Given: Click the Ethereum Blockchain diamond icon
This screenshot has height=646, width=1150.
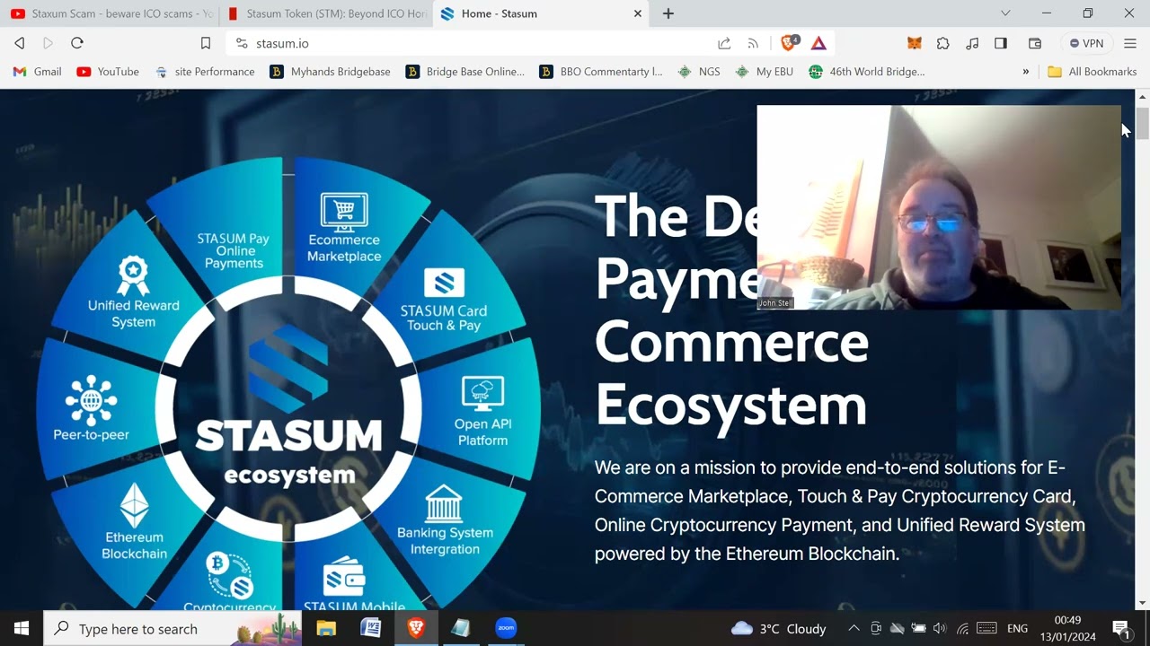Looking at the screenshot, I should pos(134,506).
